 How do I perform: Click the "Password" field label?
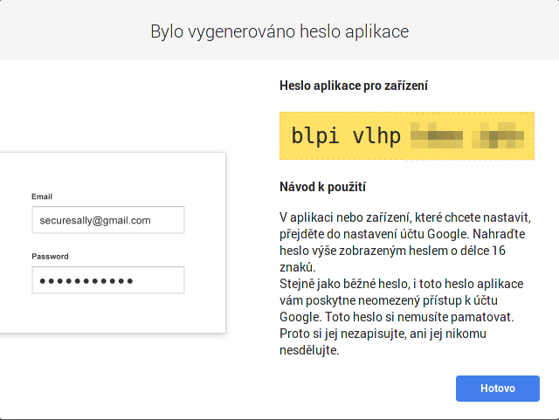(50, 257)
